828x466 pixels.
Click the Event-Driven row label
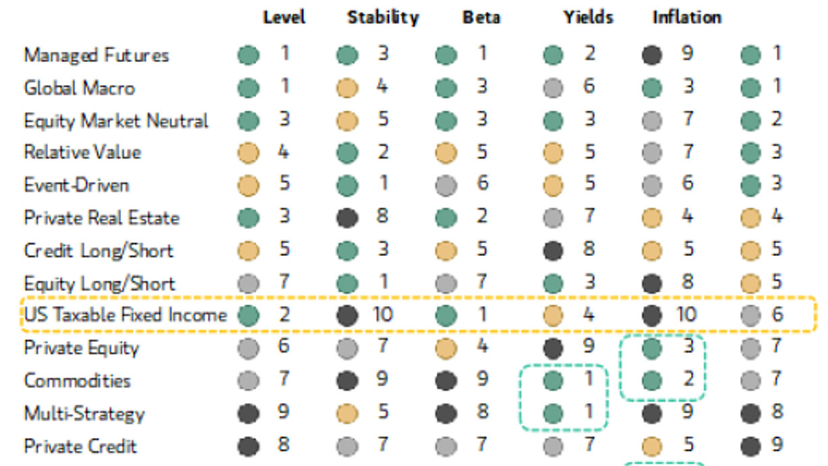coord(76,185)
